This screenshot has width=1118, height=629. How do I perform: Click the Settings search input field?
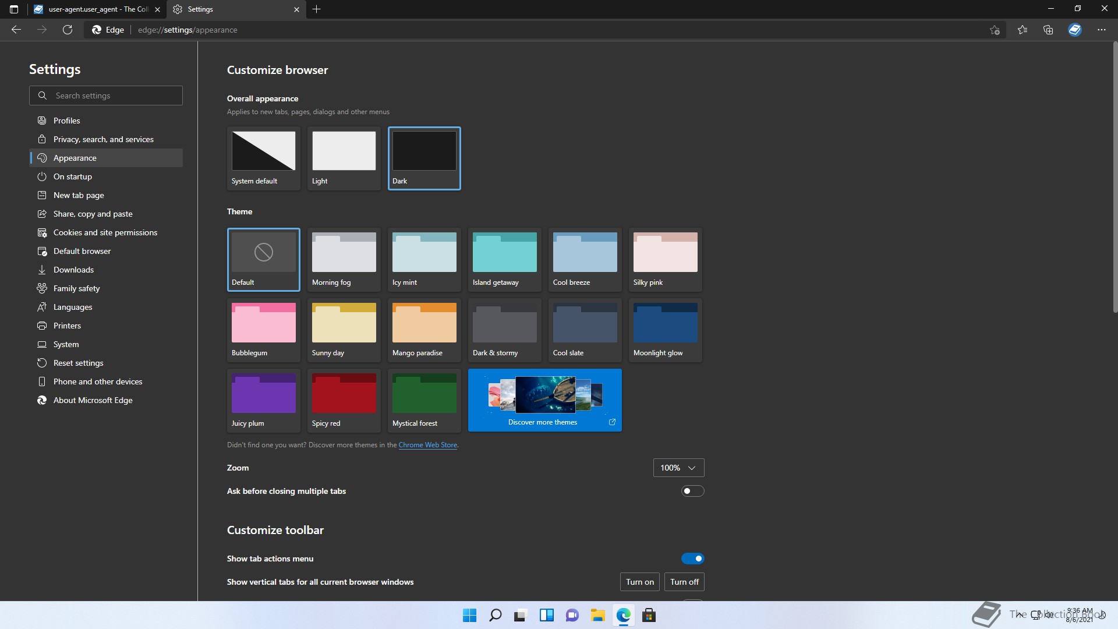tap(107, 96)
